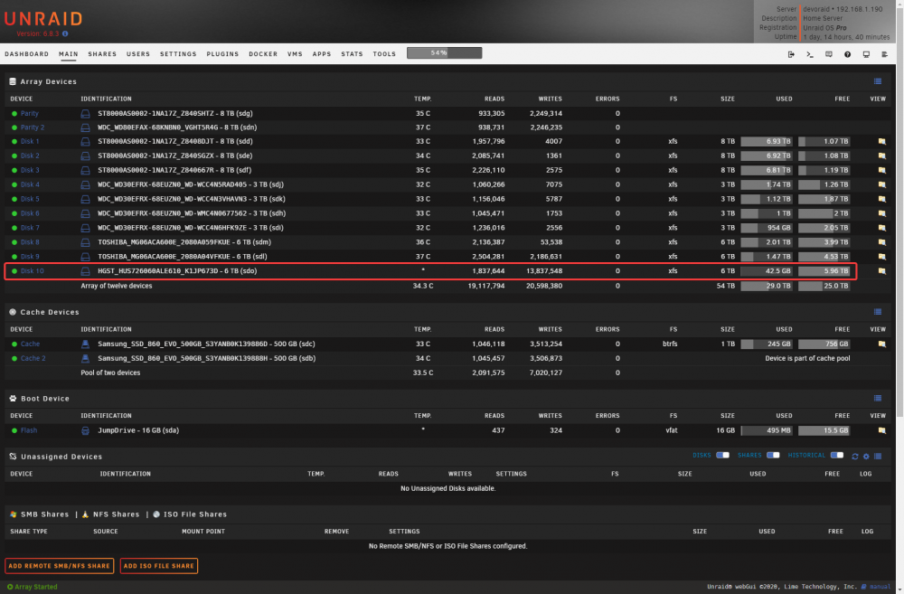The width and height of the screenshot is (904, 594).
Task: Refresh the Unassigned Devices list
Action: (855, 457)
